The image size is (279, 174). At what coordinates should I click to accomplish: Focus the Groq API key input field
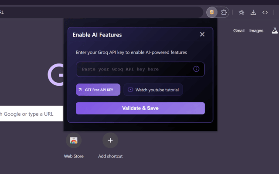coord(140,69)
